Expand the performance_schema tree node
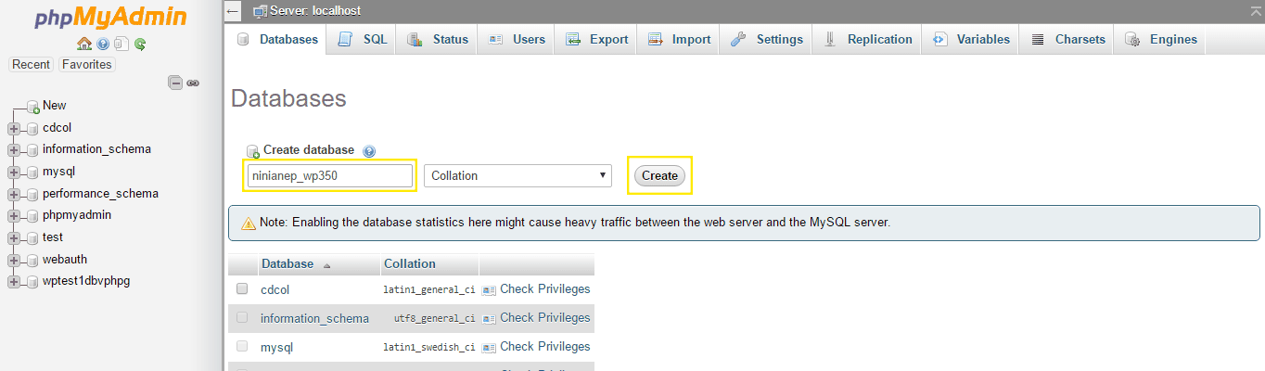 [x=13, y=195]
